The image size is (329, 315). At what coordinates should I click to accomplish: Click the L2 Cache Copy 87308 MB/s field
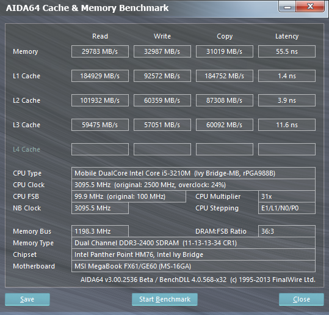pos(225,100)
